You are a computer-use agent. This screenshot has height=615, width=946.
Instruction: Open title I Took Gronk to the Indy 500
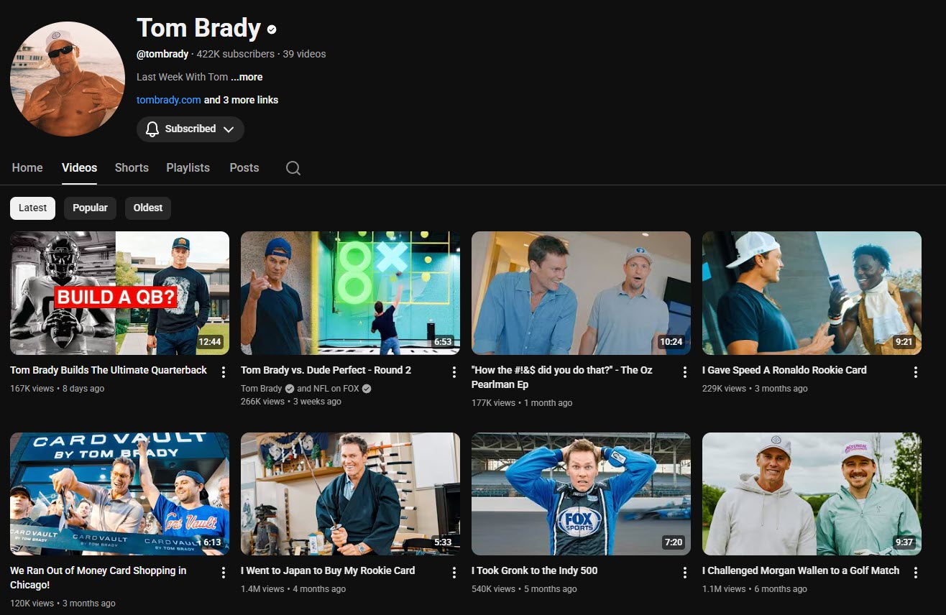[535, 570]
